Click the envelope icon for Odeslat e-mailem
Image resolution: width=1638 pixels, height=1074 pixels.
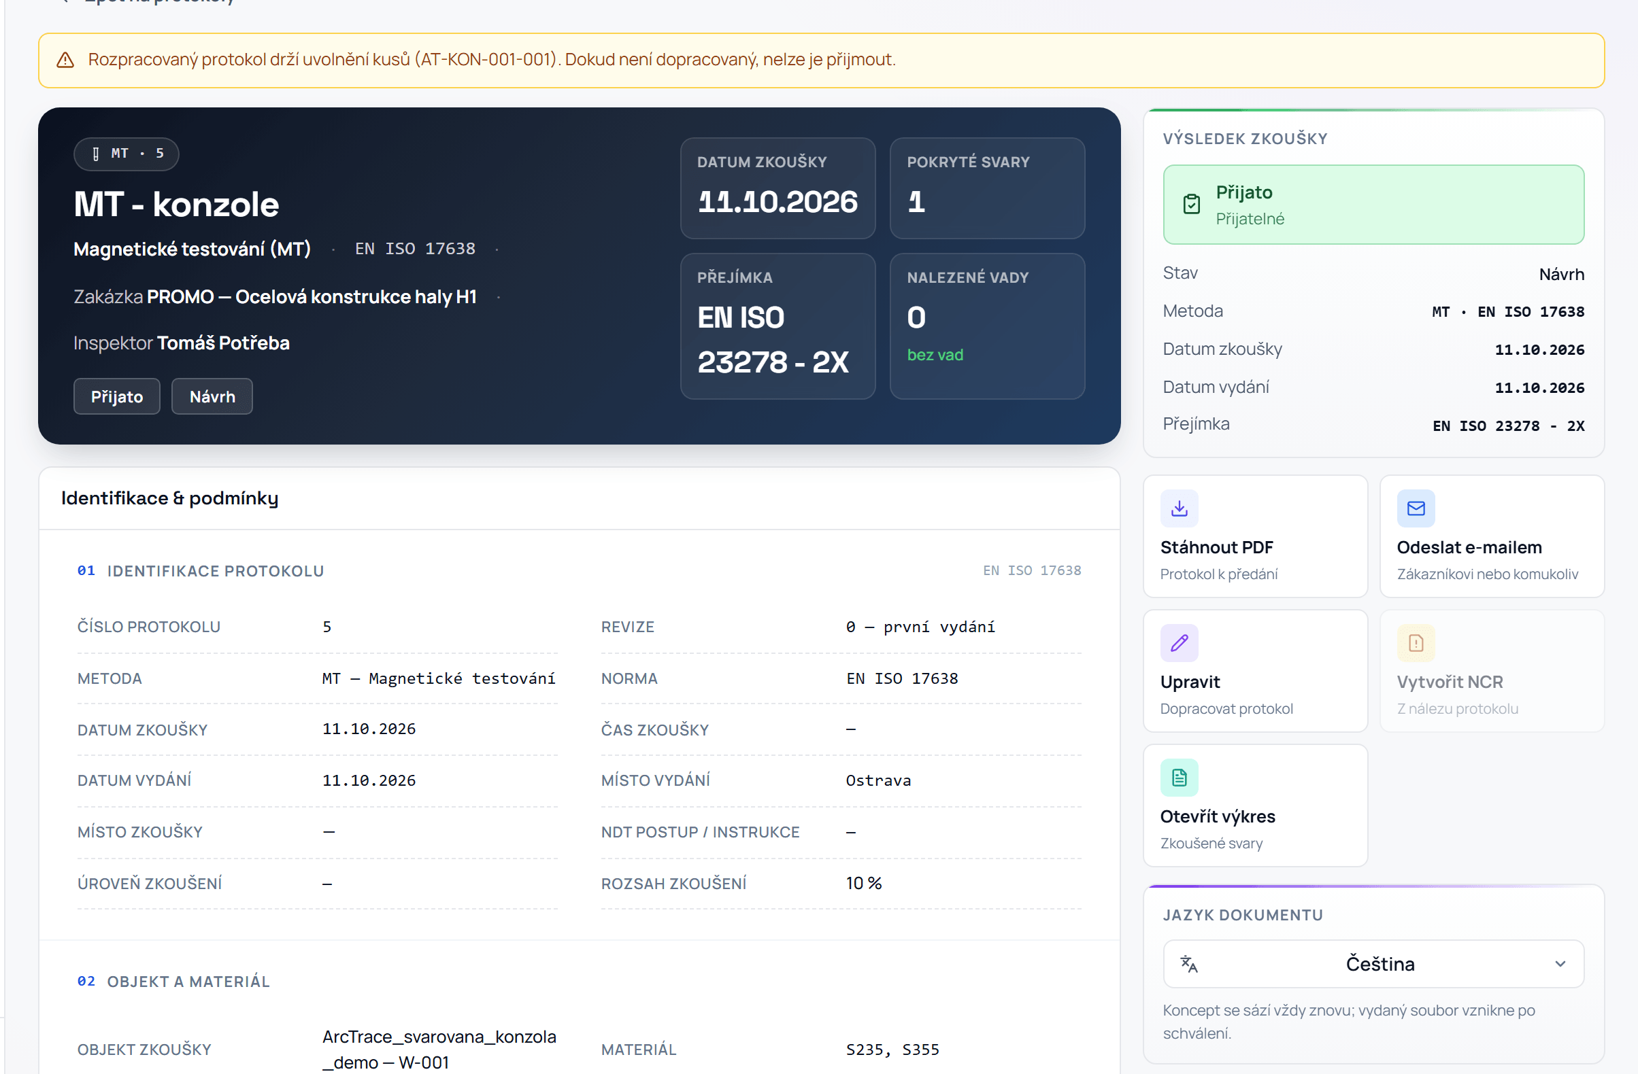[x=1416, y=509]
